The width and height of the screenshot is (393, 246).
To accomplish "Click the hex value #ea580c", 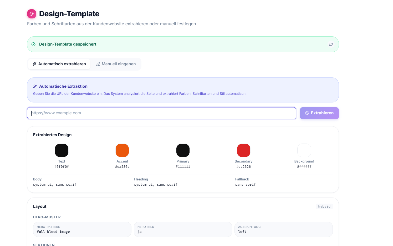I will coord(122,167).
